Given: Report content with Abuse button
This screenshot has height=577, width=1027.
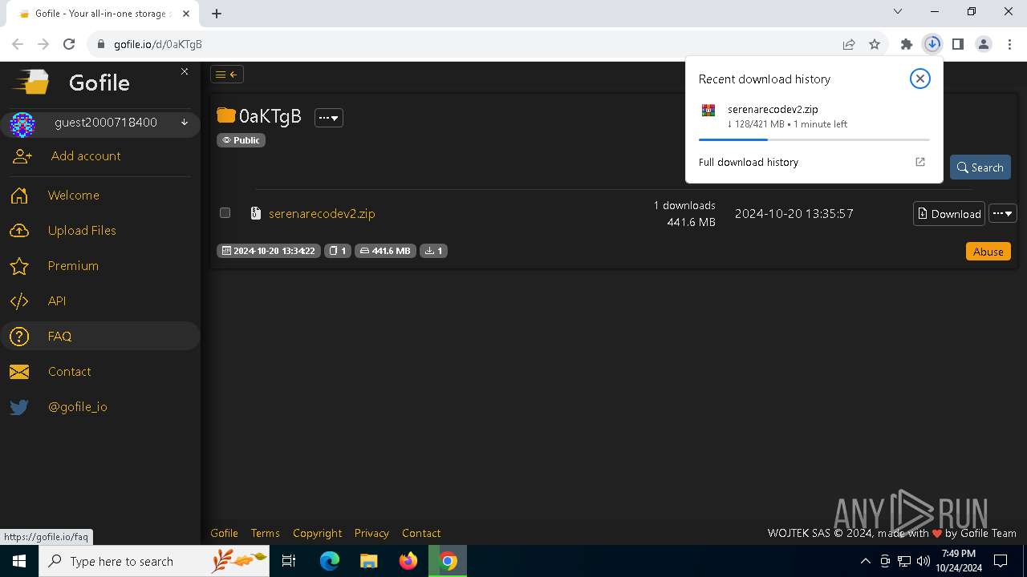Looking at the screenshot, I should pos(988,252).
